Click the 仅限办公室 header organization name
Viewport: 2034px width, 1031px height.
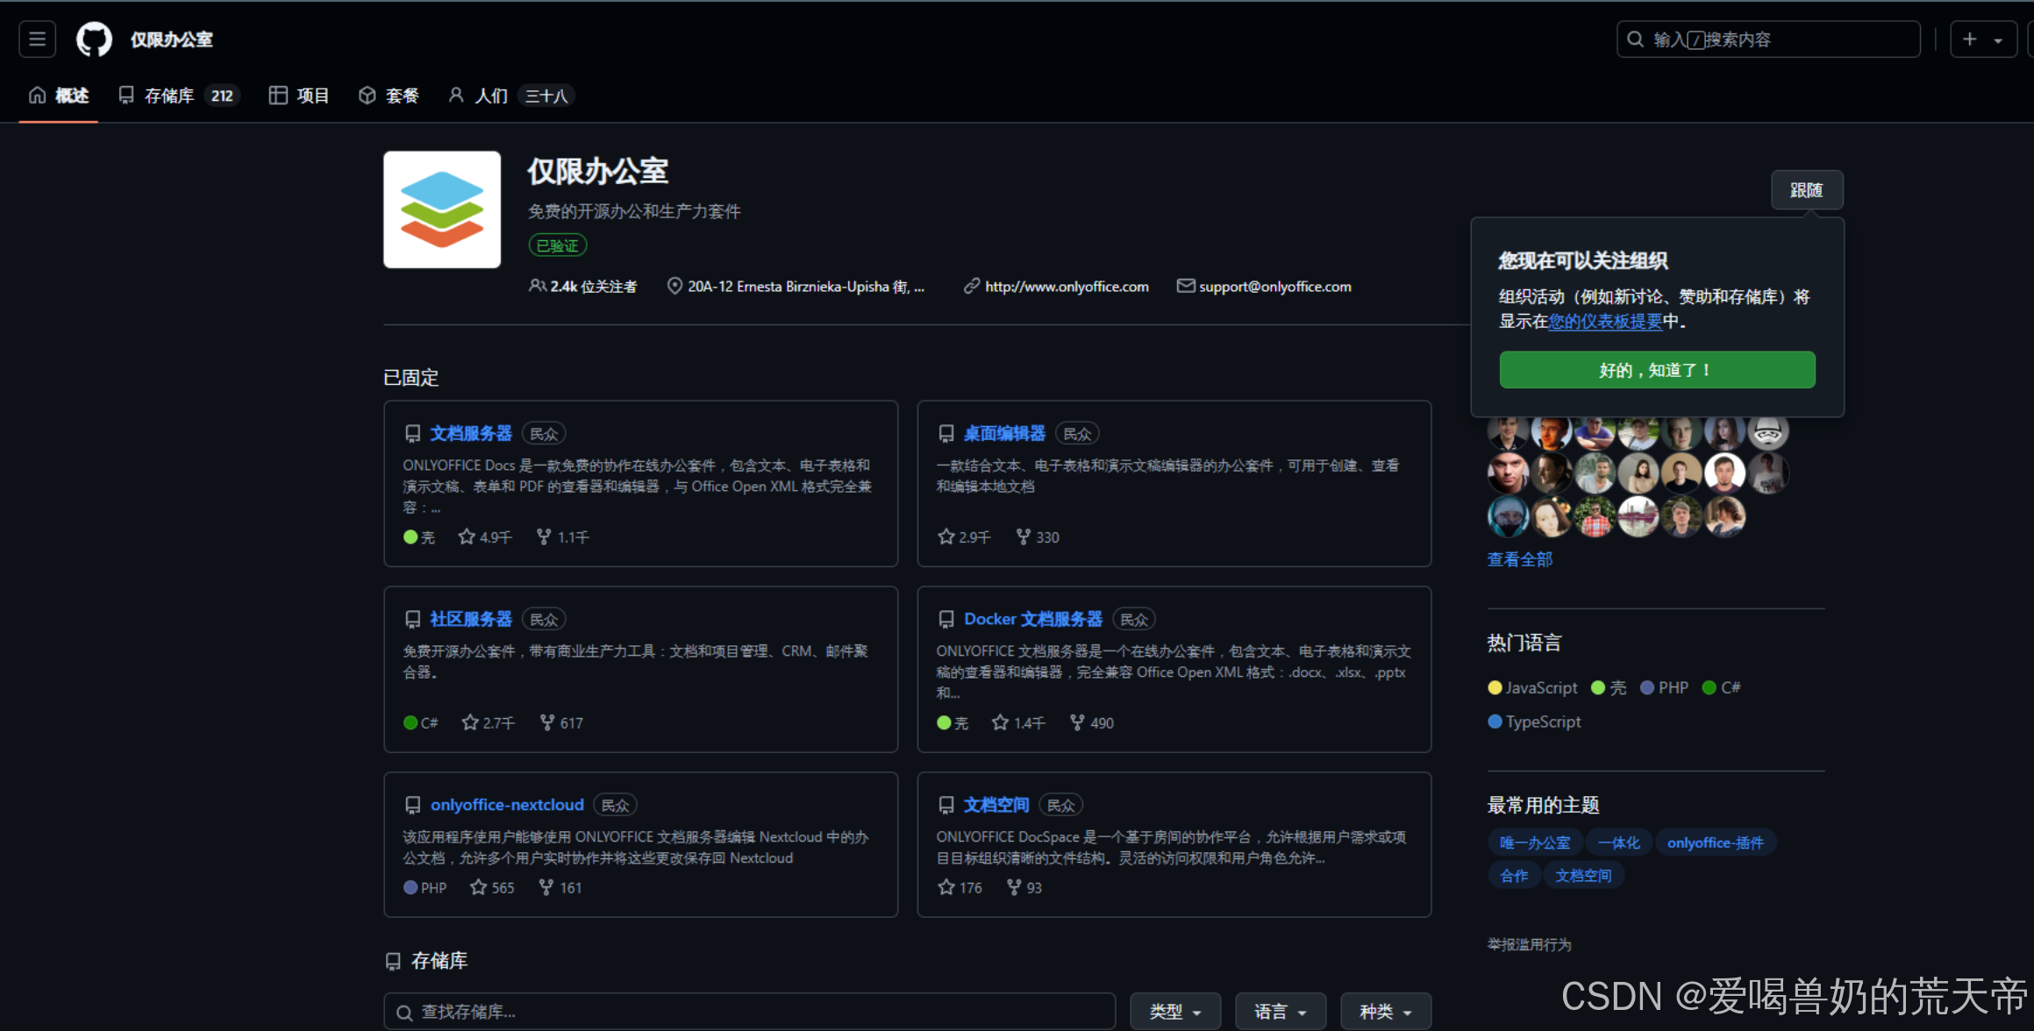pos(172,39)
